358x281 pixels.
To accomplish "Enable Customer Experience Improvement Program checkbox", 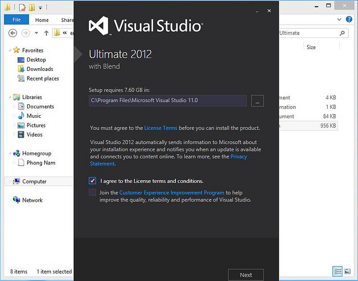I will 92,192.
